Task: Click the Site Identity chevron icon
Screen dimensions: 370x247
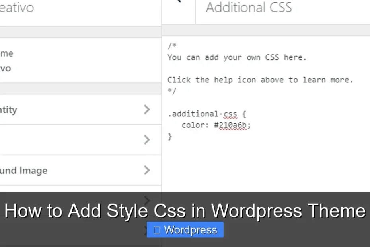Action: 147,110
